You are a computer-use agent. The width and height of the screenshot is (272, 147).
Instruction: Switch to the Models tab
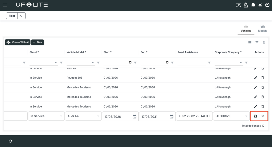(x=262, y=28)
